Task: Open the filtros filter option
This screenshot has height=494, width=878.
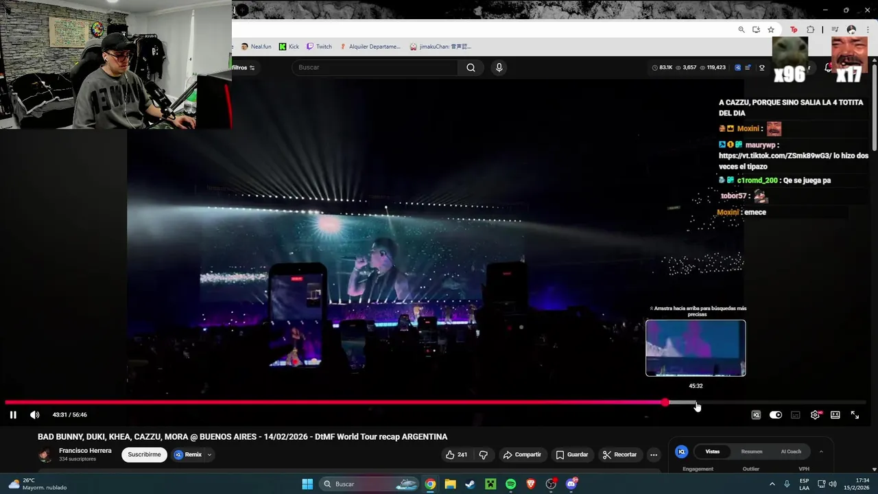Action: tap(244, 67)
